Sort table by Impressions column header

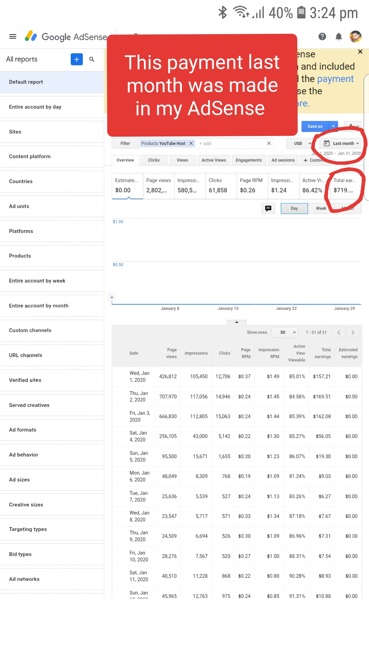(x=196, y=353)
